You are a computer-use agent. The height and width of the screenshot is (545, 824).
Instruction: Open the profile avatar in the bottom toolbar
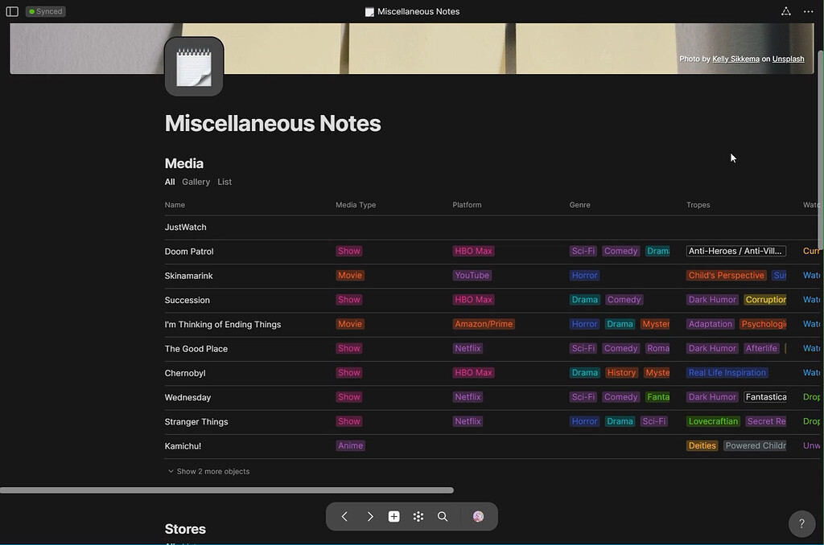click(478, 517)
